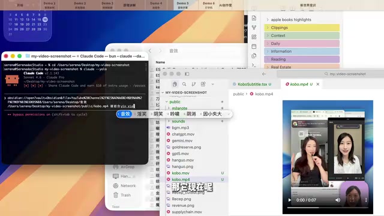The width and height of the screenshot is (384, 216).
Task: Open supplychain.mov in the file tree
Action: tap(187, 212)
